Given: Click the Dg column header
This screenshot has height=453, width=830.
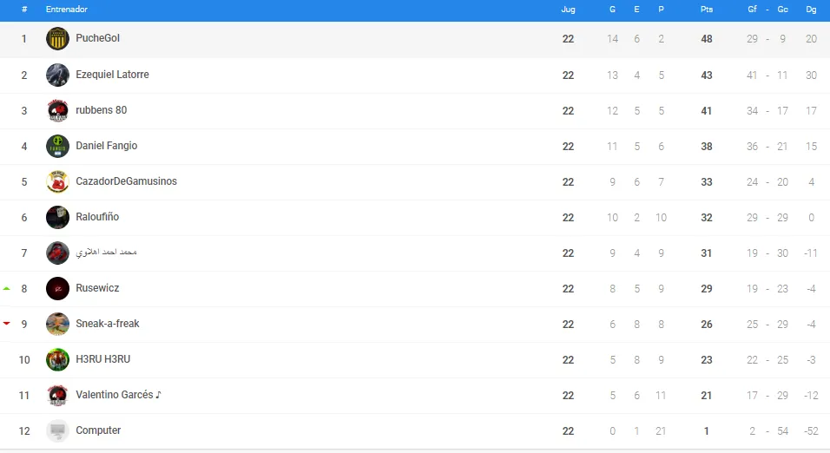Looking at the screenshot, I should tap(811, 10).
